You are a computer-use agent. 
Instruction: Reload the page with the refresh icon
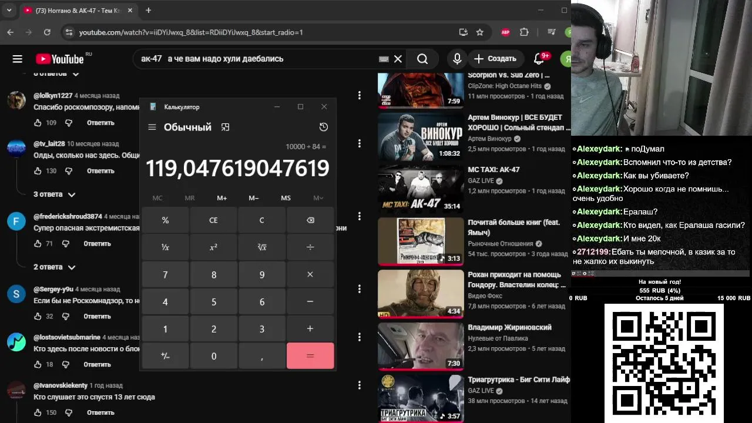47,32
